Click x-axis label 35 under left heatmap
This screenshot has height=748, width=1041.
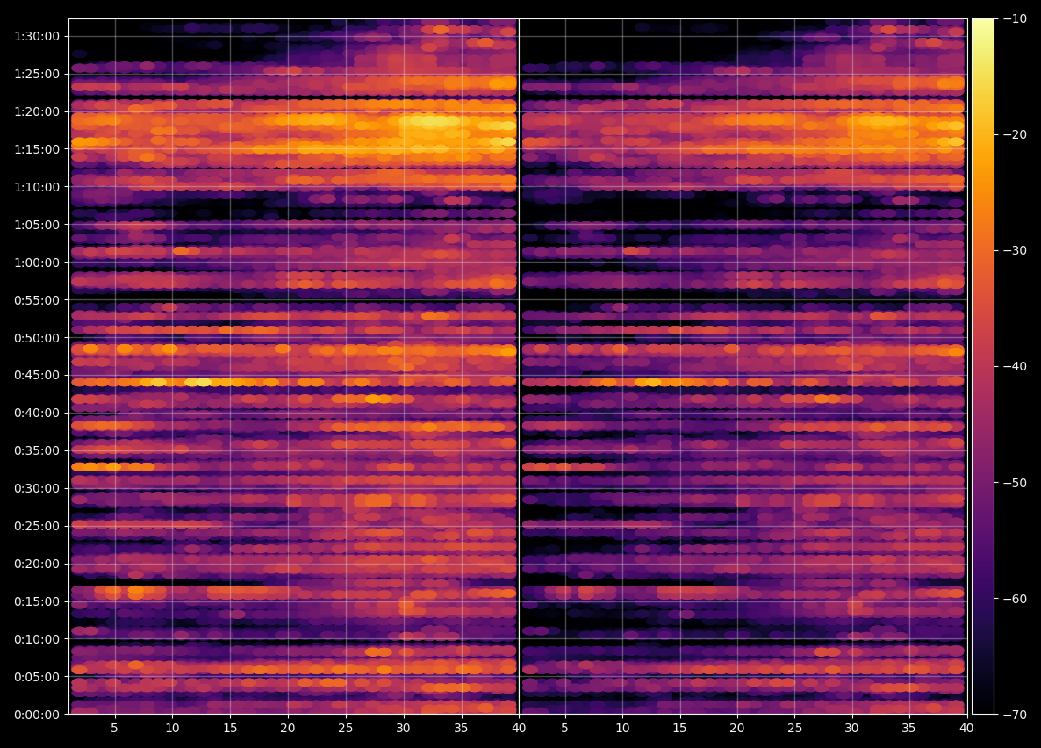click(461, 728)
